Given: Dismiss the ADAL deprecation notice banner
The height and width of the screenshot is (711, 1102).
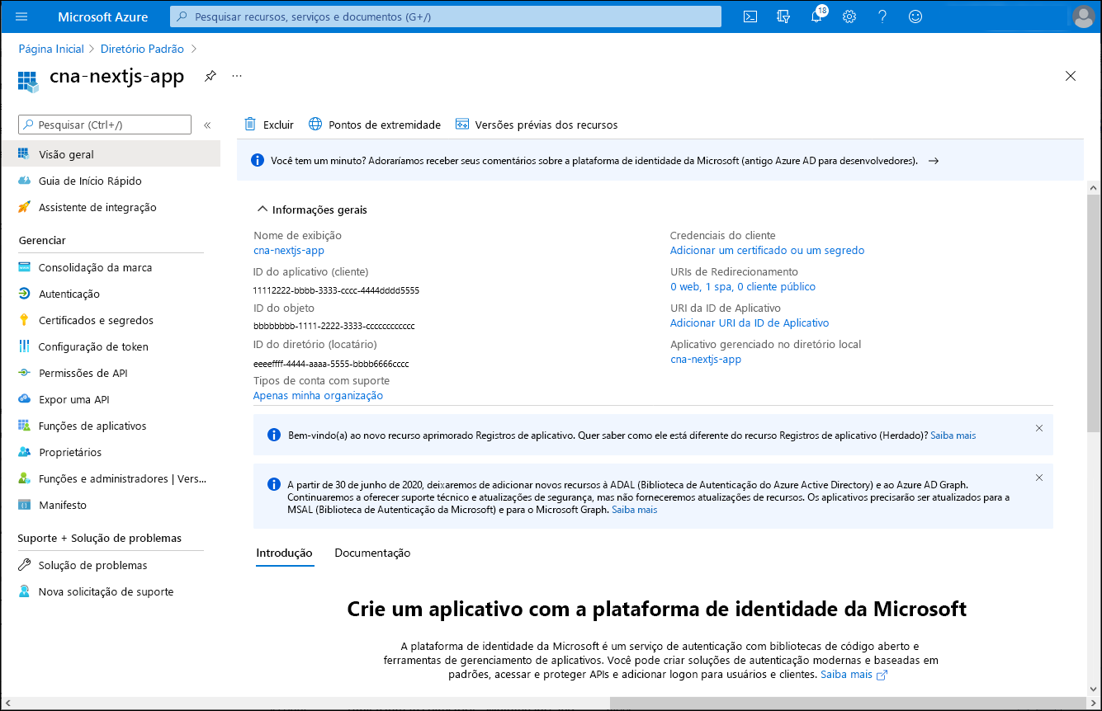Looking at the screenshot, I should pyautogui.click(x=1039, y=478).
